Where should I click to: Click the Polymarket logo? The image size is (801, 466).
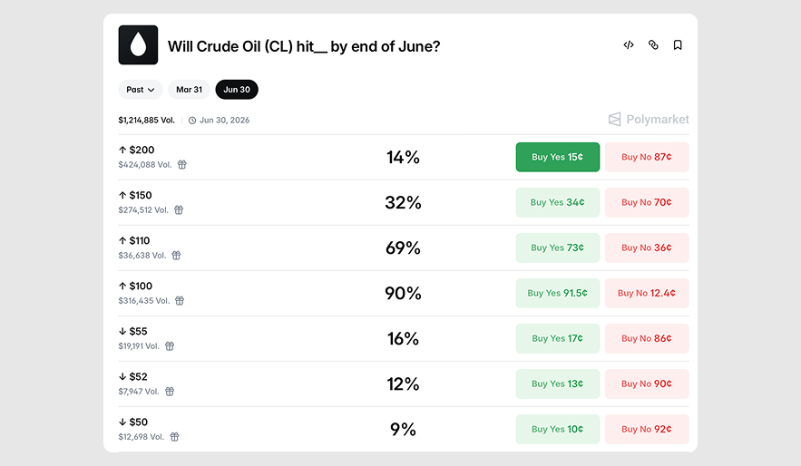coord(649,119)
